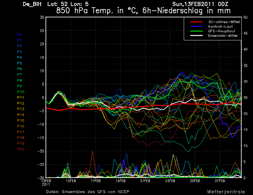Click the 30-Jahres-Mittel legend text
This screenshot has height=195, width=253.
click(x=224, y=22)
